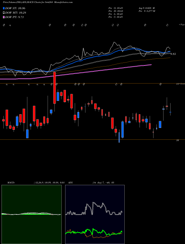Click the Avg V volume value
The width and height of the screenshot is (185, 244).
click(x=147, y=8)
